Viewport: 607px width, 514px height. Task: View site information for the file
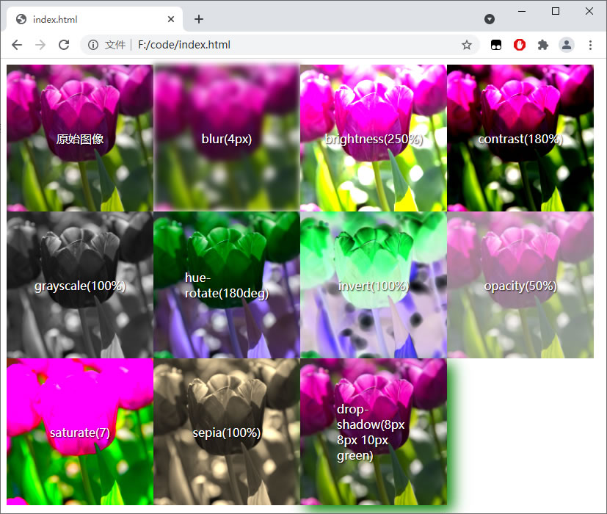(x=93, y=45)
